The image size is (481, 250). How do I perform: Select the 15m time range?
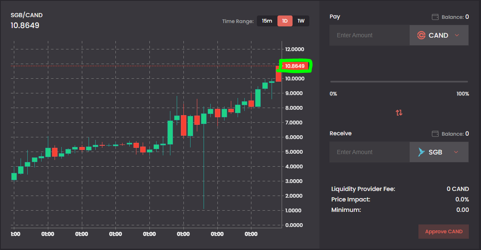pos(267,21)
